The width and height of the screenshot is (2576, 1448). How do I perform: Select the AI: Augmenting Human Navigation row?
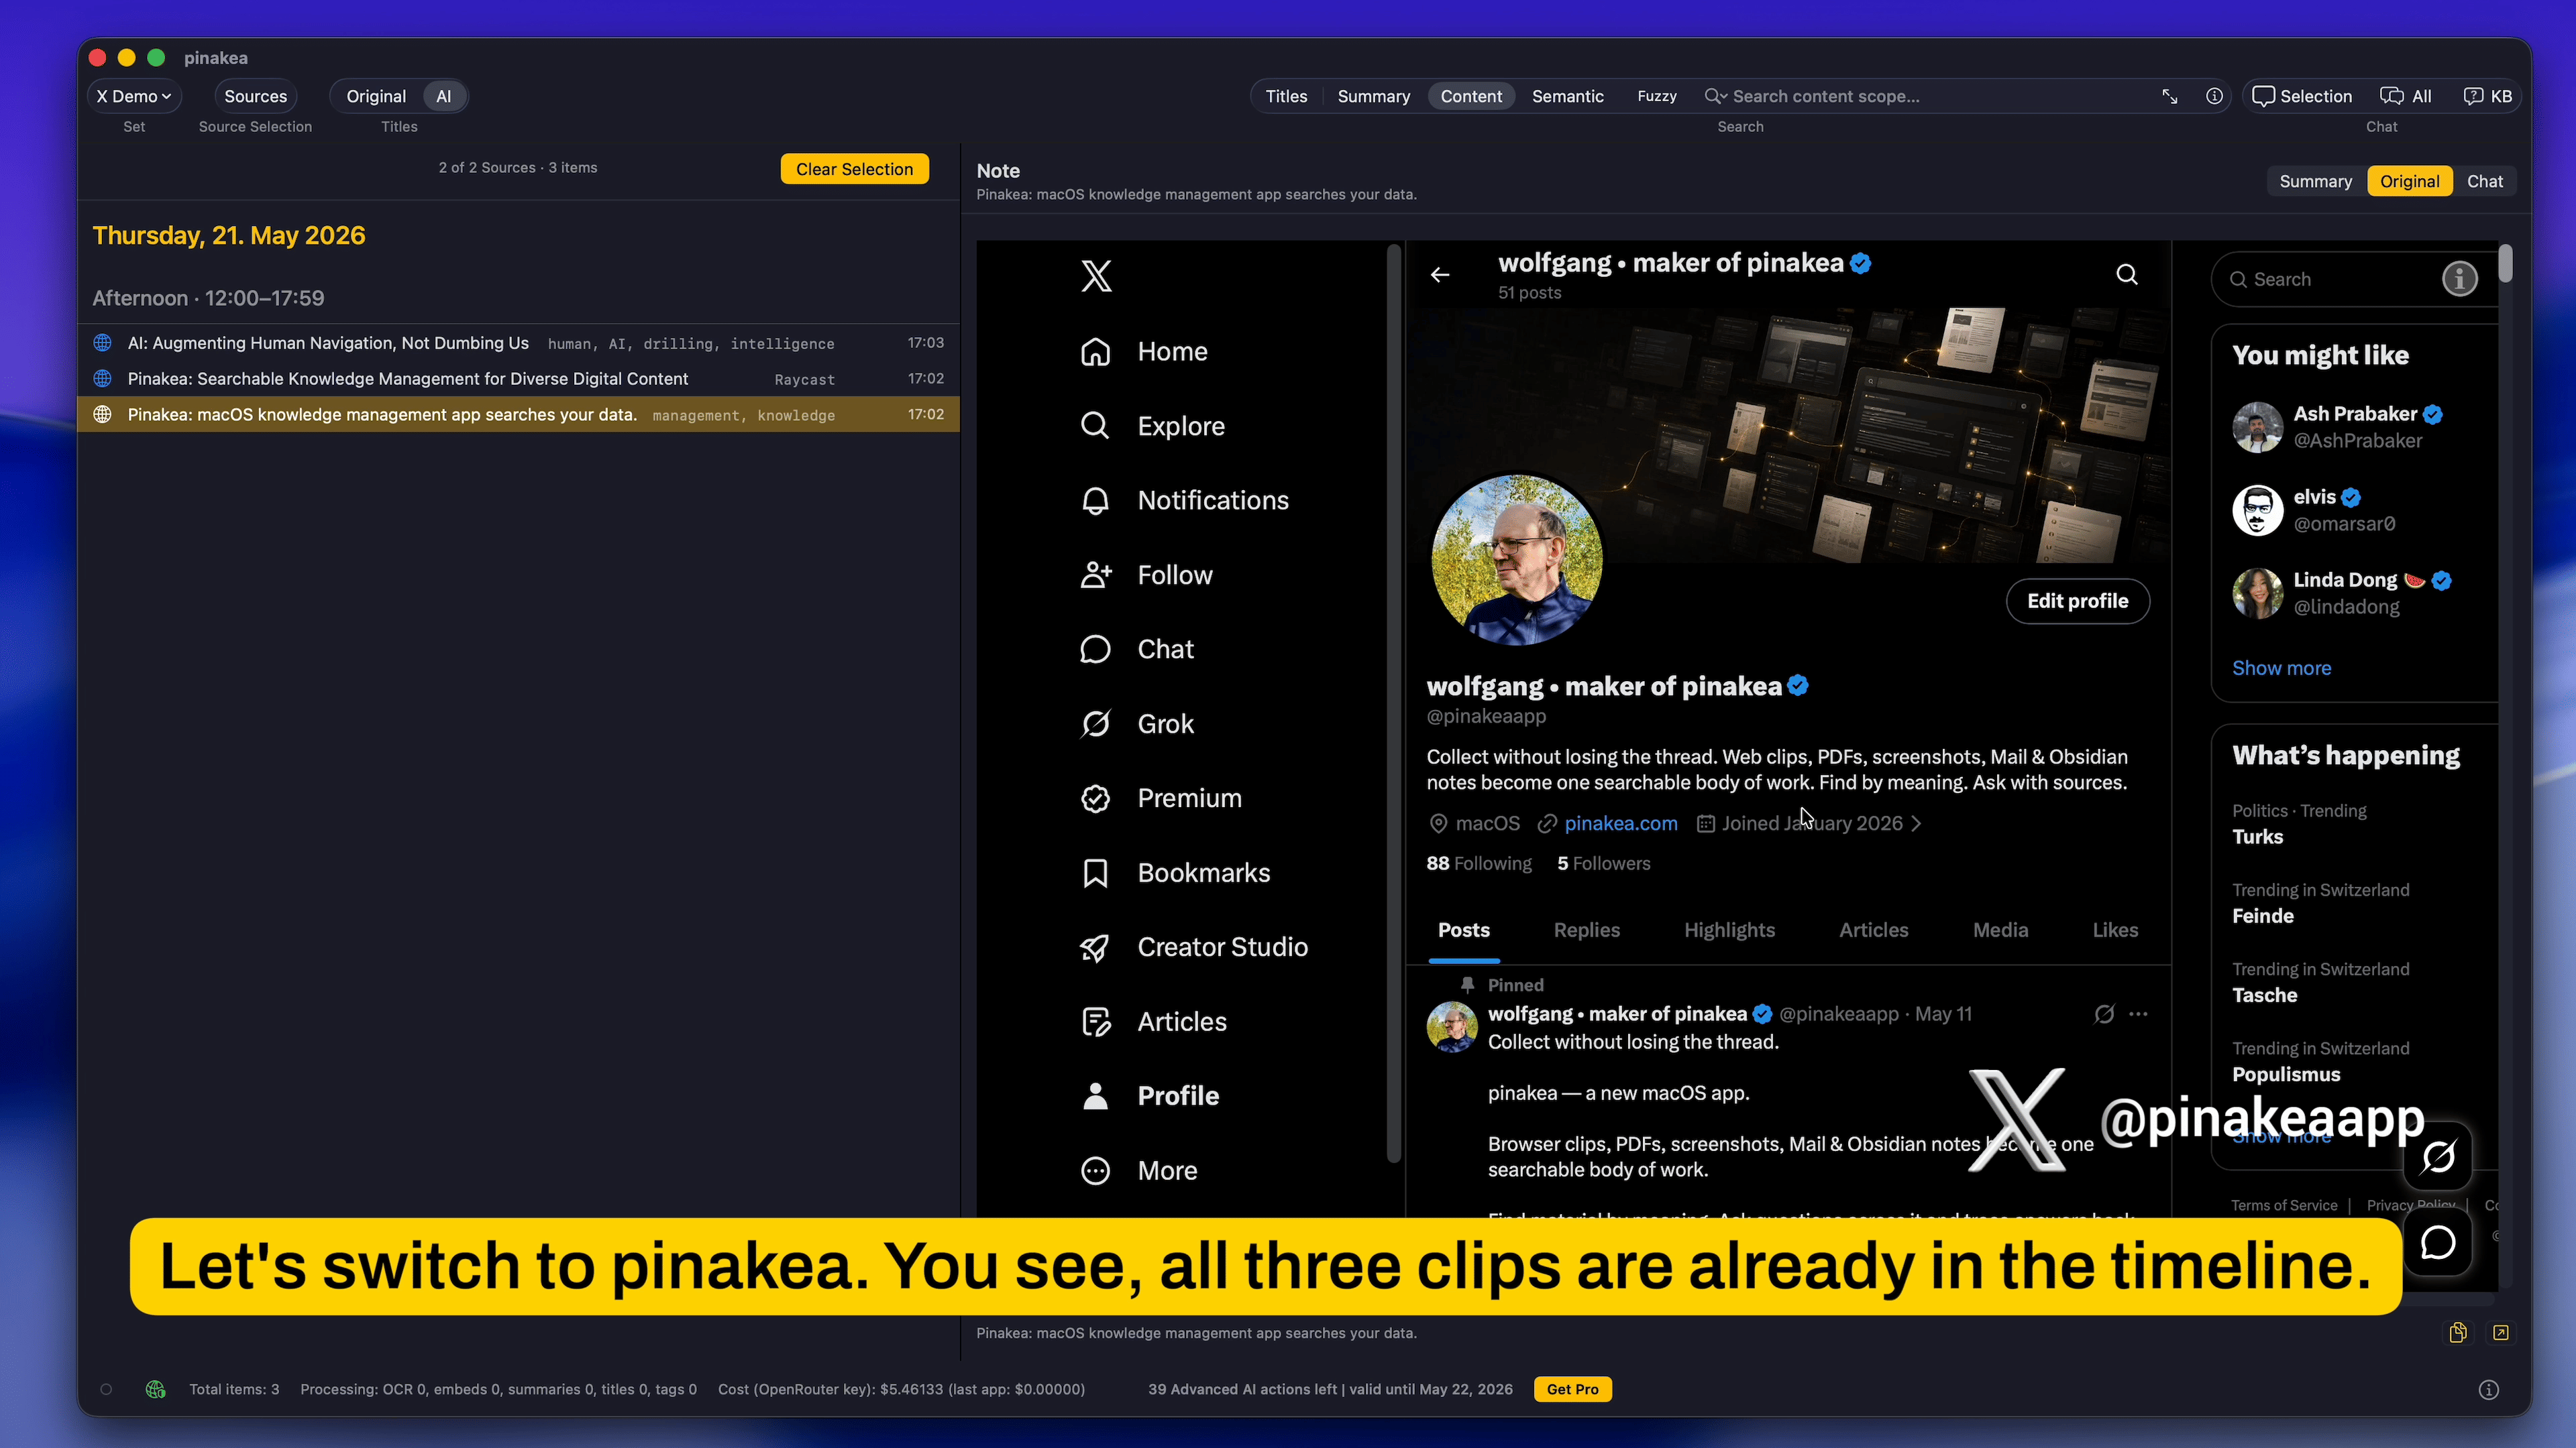pos(518,343)
